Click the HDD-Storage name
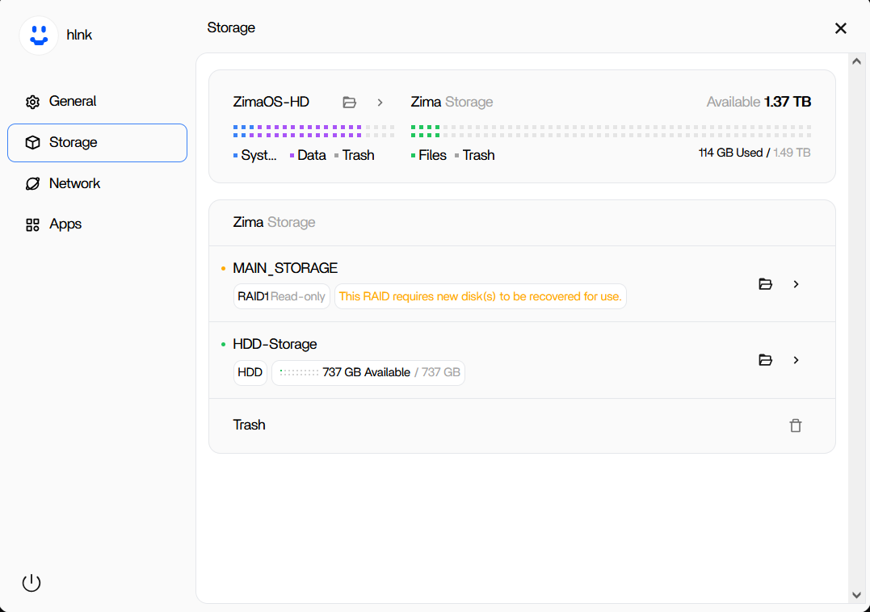Image resolution: width=870 pixels, height=612 pixels. click(275, 344)
